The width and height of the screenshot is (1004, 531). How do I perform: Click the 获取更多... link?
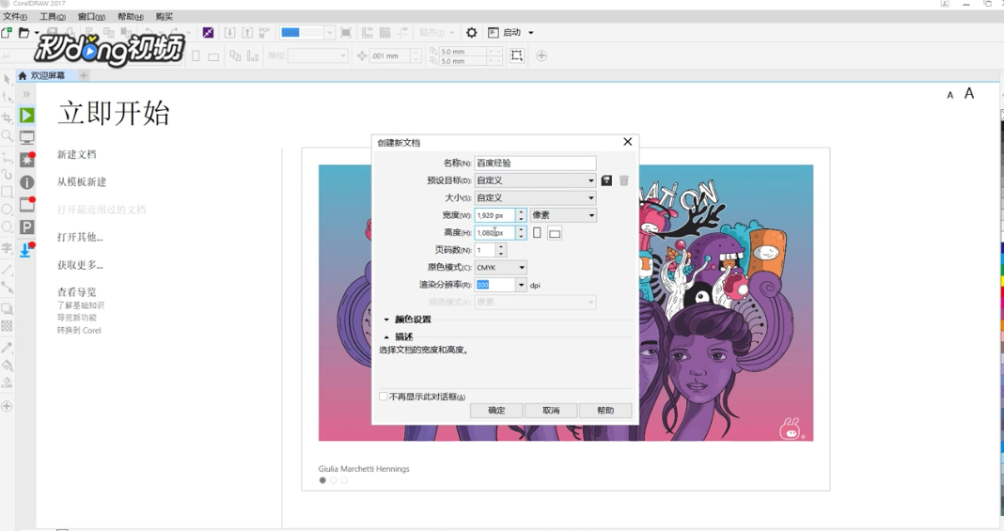click(80, 265)
